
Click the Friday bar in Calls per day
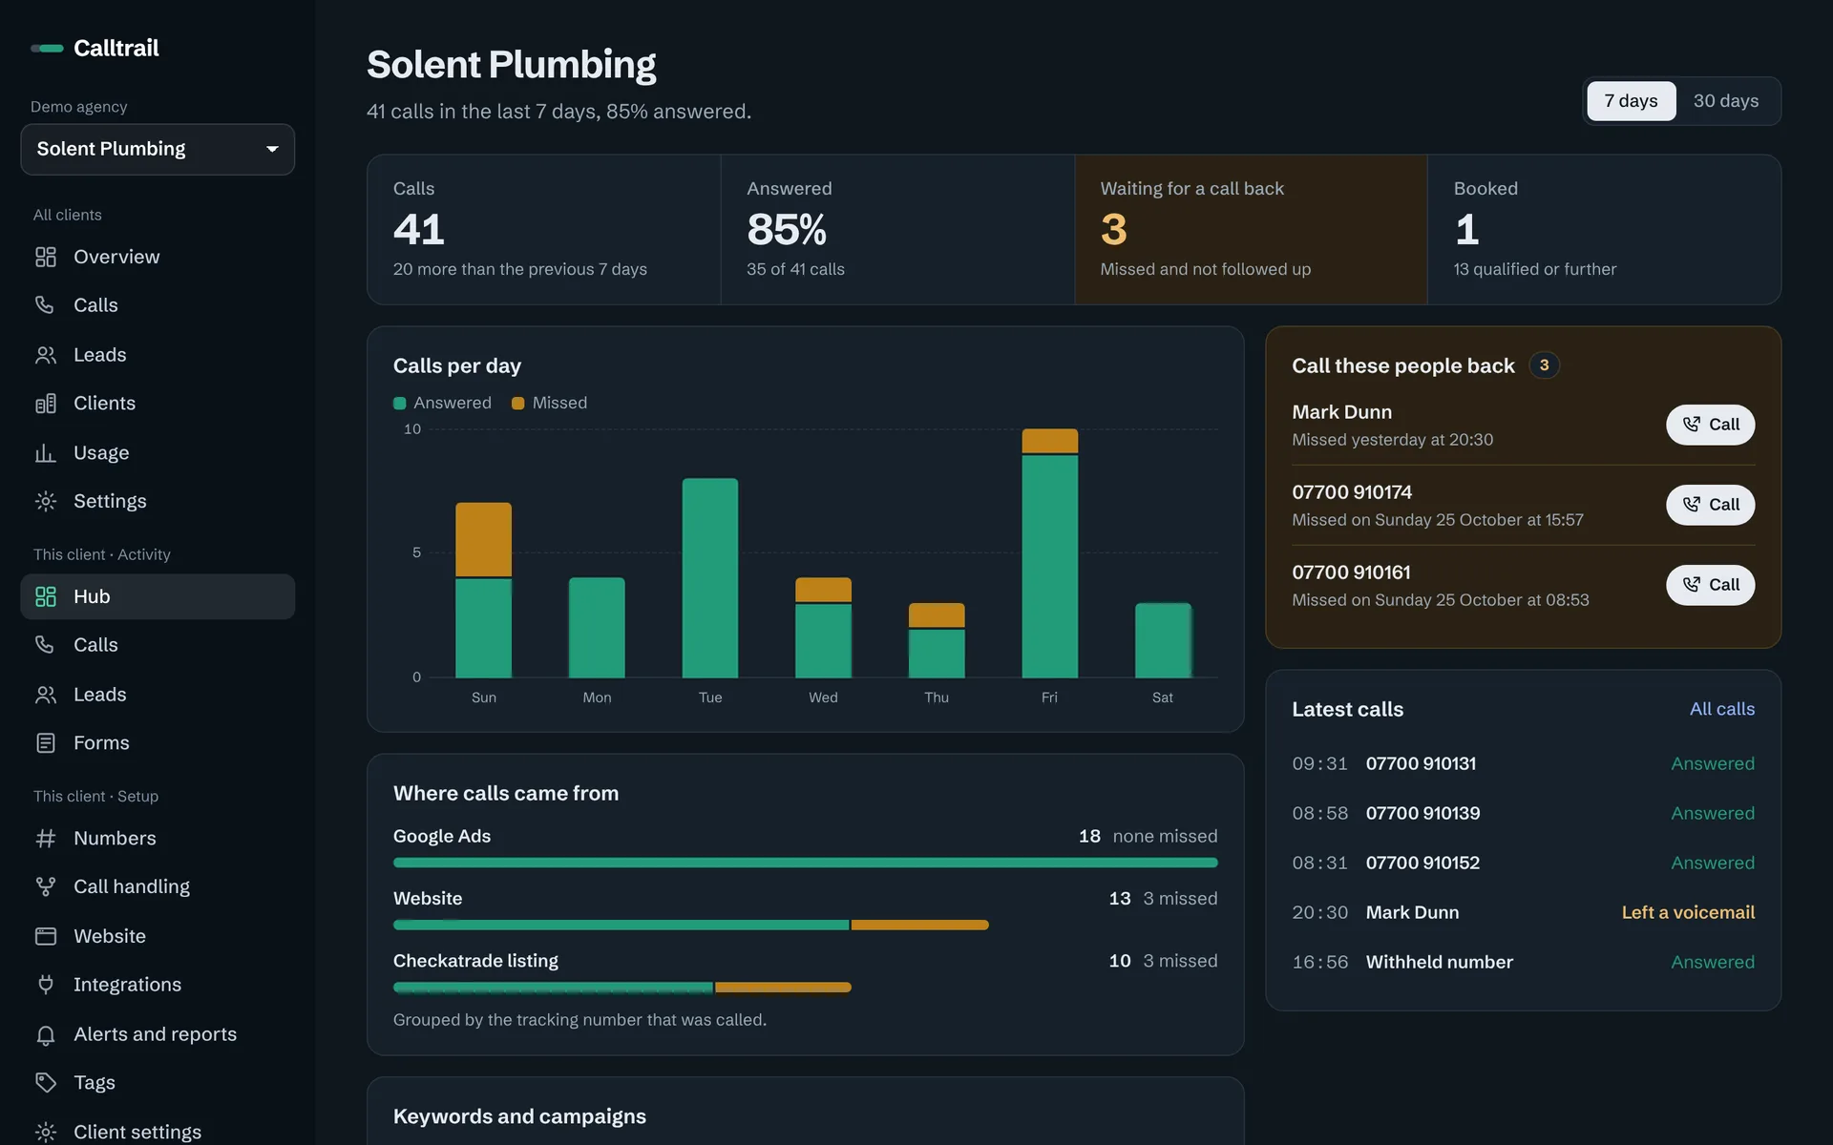[1049, 553]
